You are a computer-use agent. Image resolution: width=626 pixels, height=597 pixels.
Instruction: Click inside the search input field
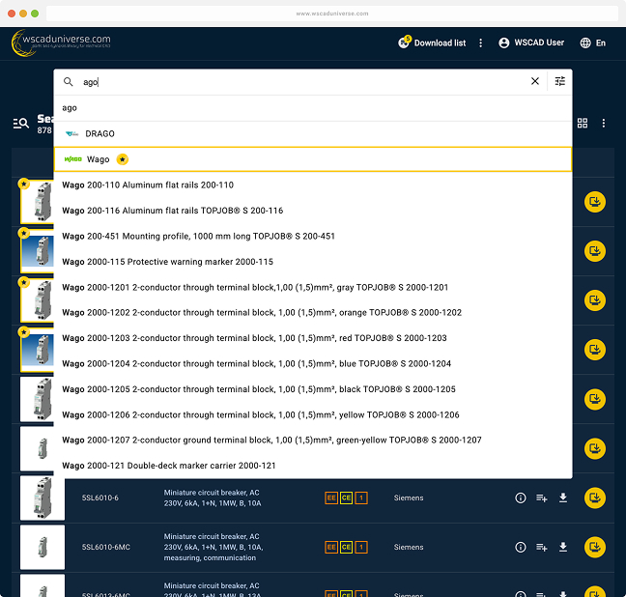(290, 82)
